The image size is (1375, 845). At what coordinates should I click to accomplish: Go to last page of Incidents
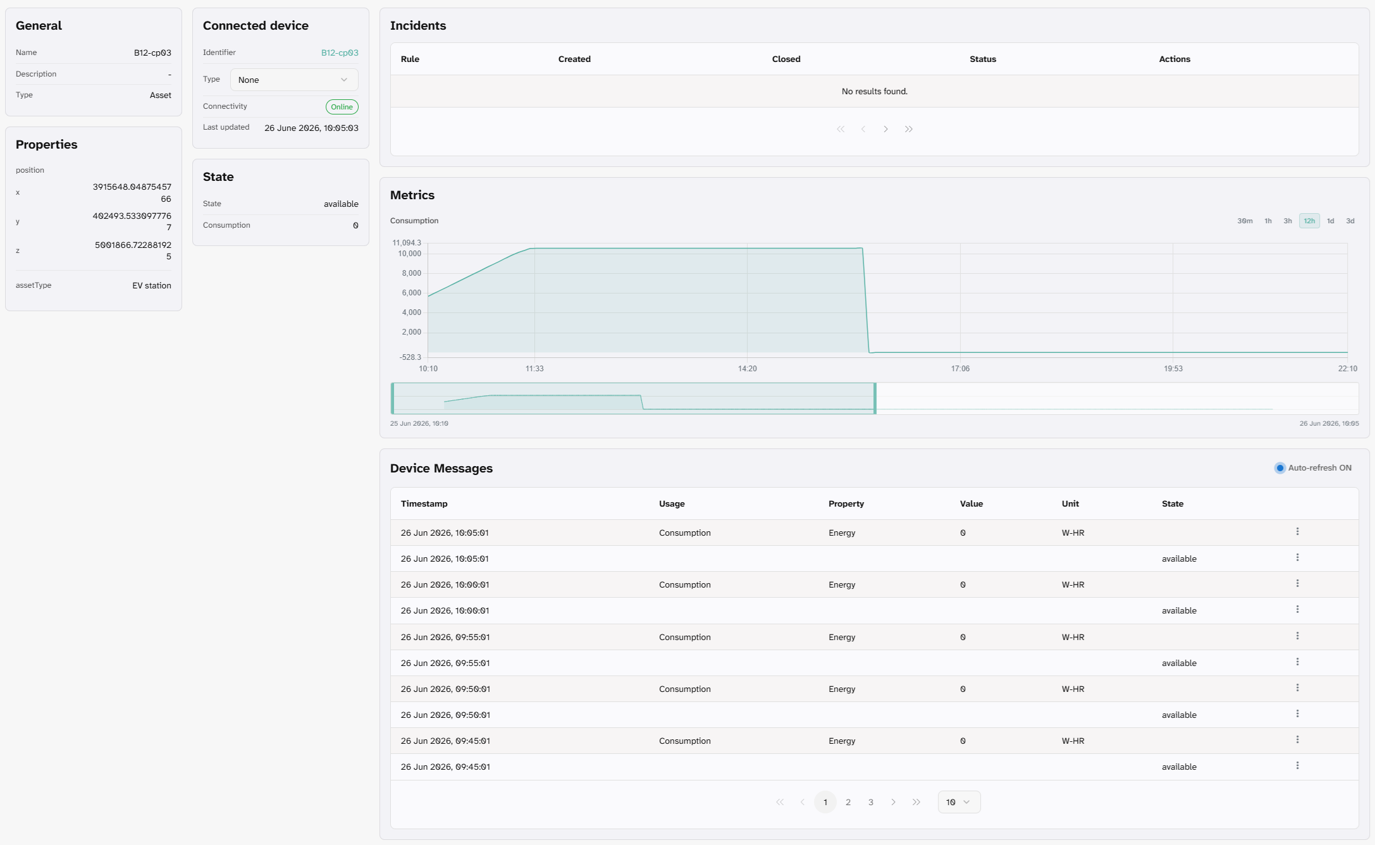click(x=909, y=129)
